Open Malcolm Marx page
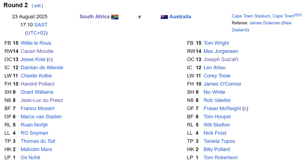The image size is (305, 163). coord(36,149)
